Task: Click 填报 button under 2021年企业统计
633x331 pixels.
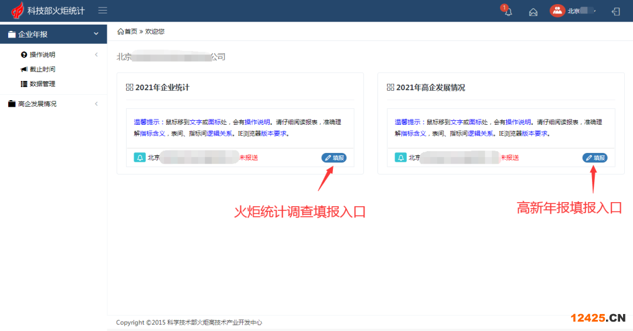Action: [333, 158]
